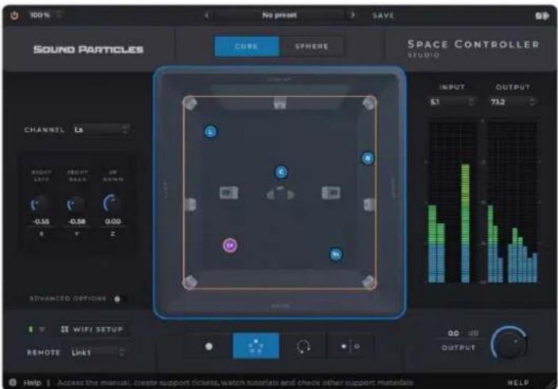Click the Space Controller Studio title

point(473,48)
